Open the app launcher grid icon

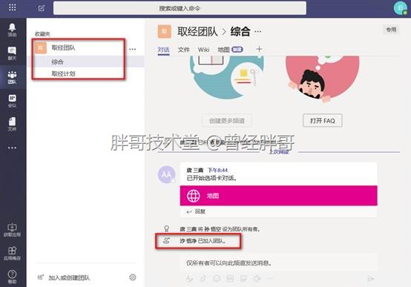(x=12, y=7)
